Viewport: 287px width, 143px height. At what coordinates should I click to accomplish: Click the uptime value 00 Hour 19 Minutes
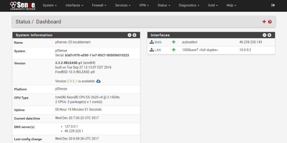(78, 109)
